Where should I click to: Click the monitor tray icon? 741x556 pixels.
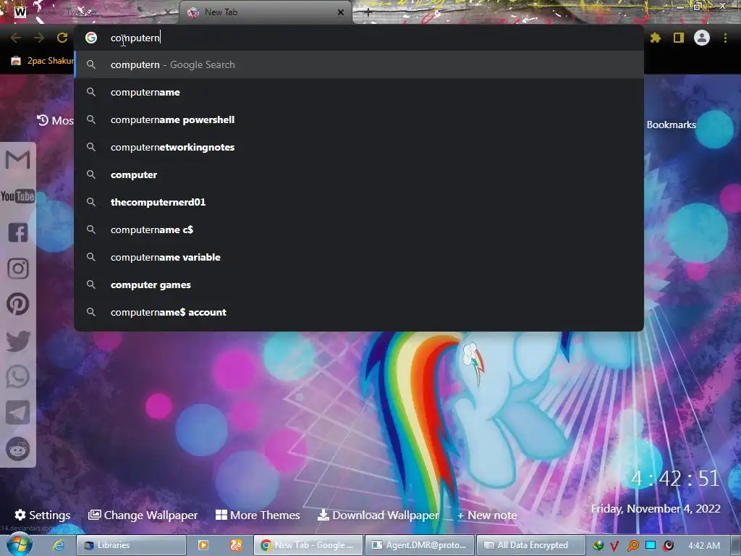click(651, 545)
